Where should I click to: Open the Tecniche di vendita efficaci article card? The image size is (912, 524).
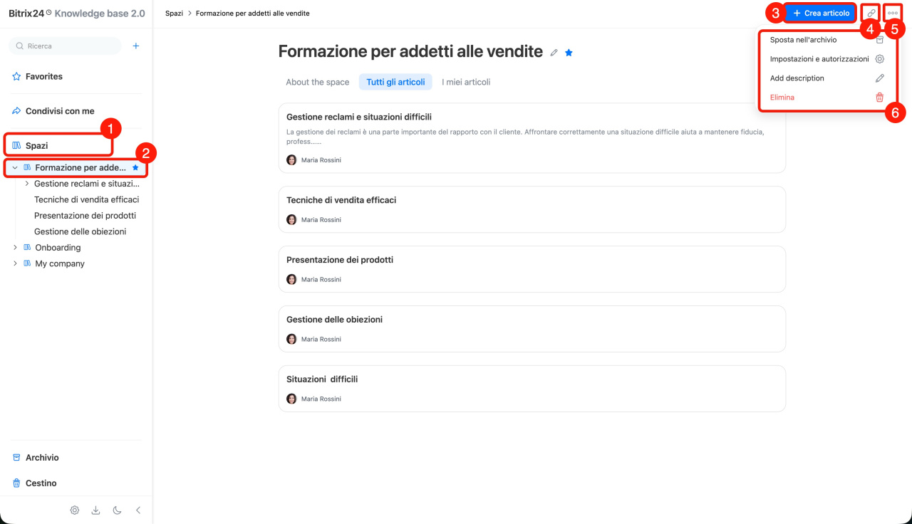[x=532, y=209]
